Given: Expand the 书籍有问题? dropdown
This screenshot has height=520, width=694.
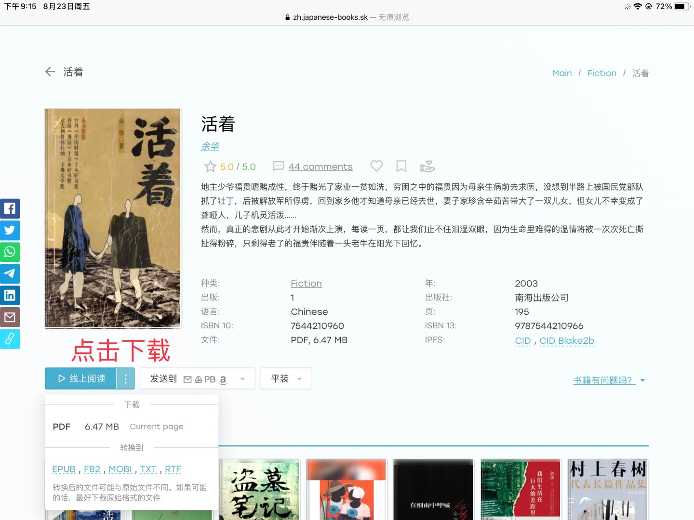Looking at the screenshot, I should click(609, 380).
